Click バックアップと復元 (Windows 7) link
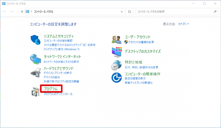Image resolution: width=221 pixels, height=128 pixels. point(62,49)
